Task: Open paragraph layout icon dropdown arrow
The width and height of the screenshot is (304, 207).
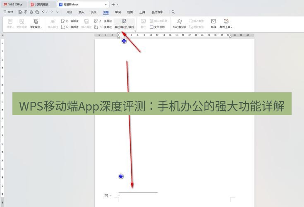Action: [x=110, y=196]
